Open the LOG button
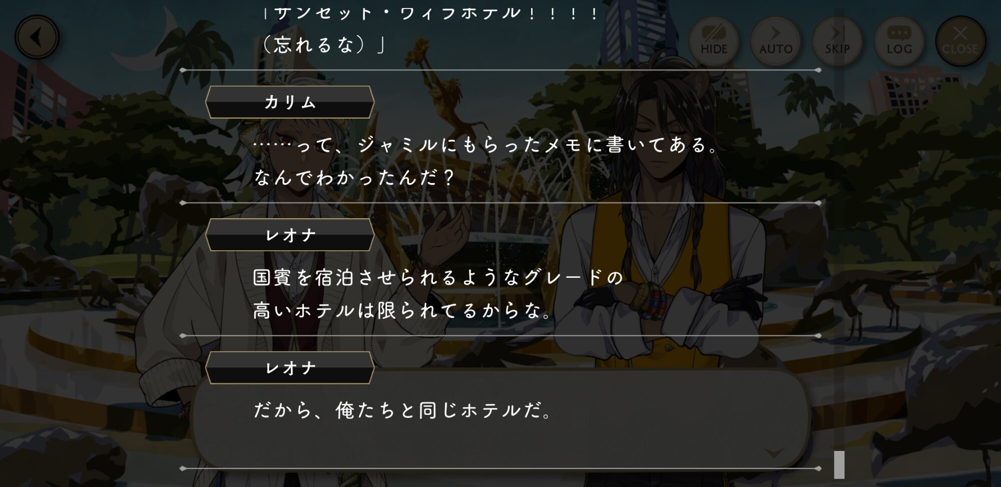 (x=899, y=41)
